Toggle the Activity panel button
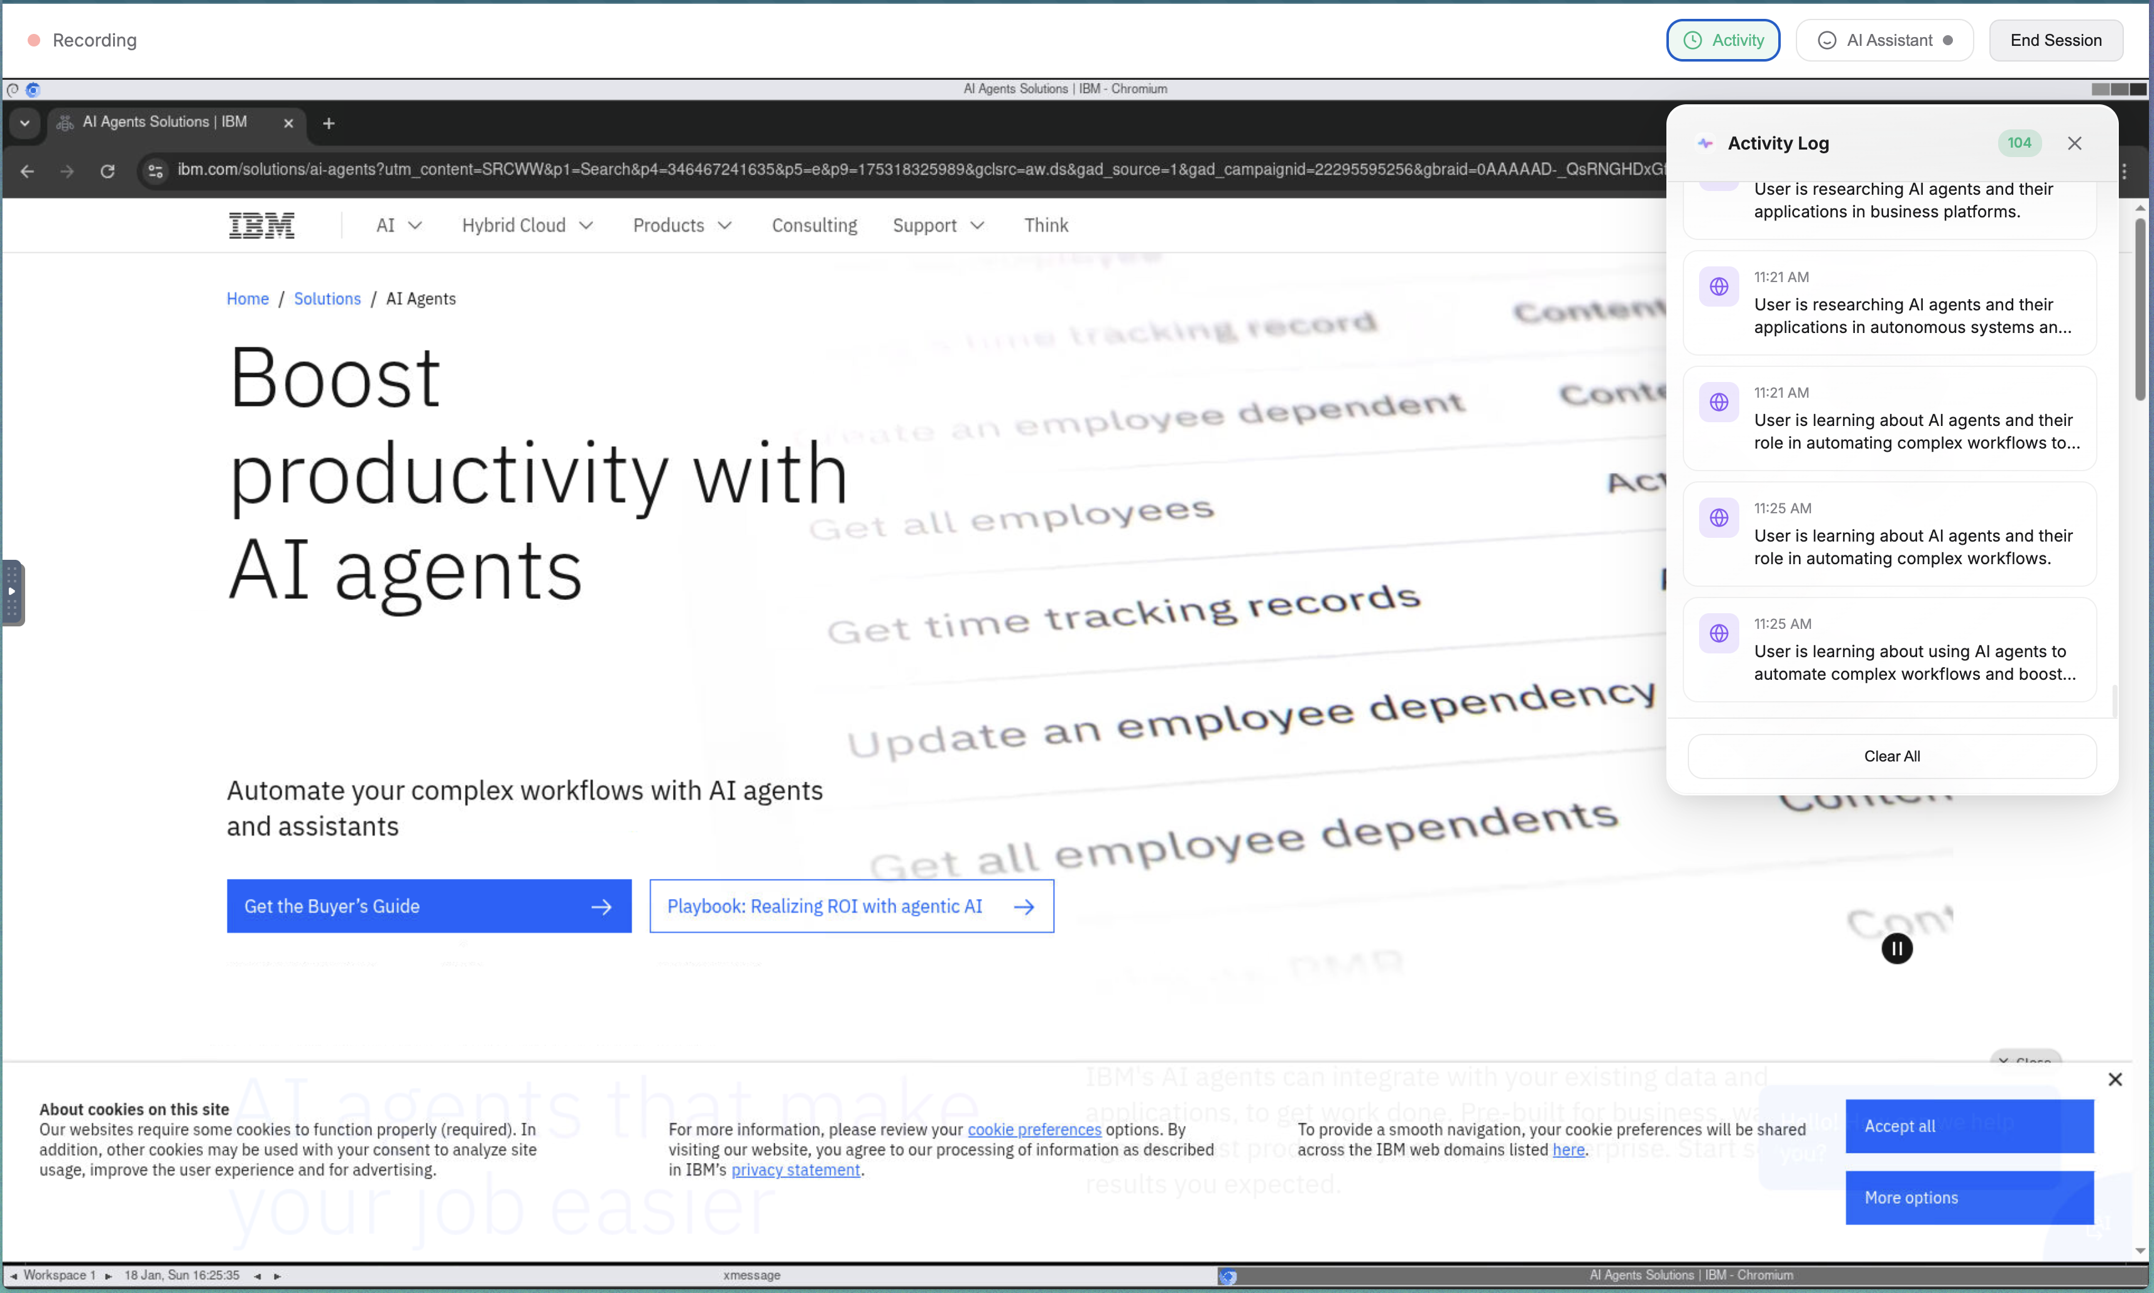Viewport: 2154px width, 1293px height. pyautogui.click(x=1723, y=40)
